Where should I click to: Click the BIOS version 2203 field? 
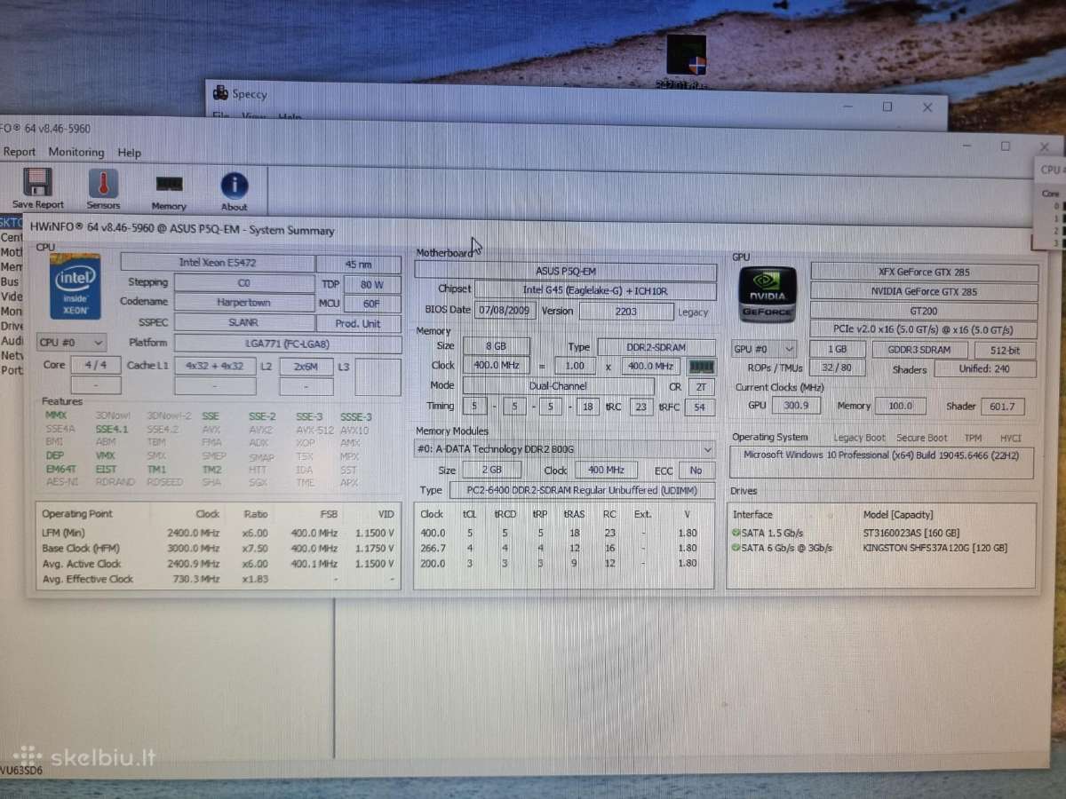tap(626, 312)
